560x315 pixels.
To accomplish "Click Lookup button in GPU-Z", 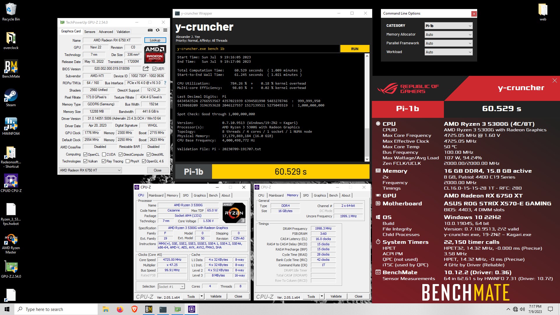I will 155,40.
